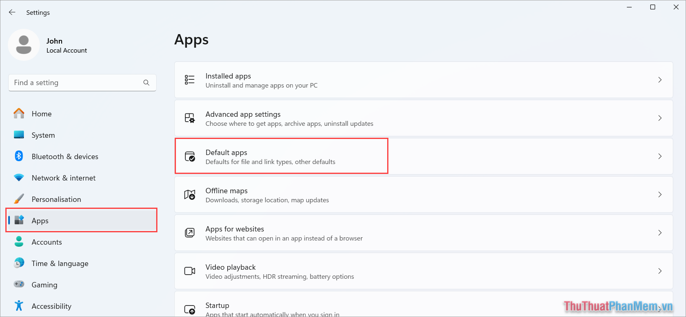Select the Gaming controller icon
This screenshot has height=317, width=686.
point(19,285)
